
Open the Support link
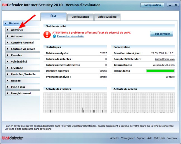click(x=141, y=138)
